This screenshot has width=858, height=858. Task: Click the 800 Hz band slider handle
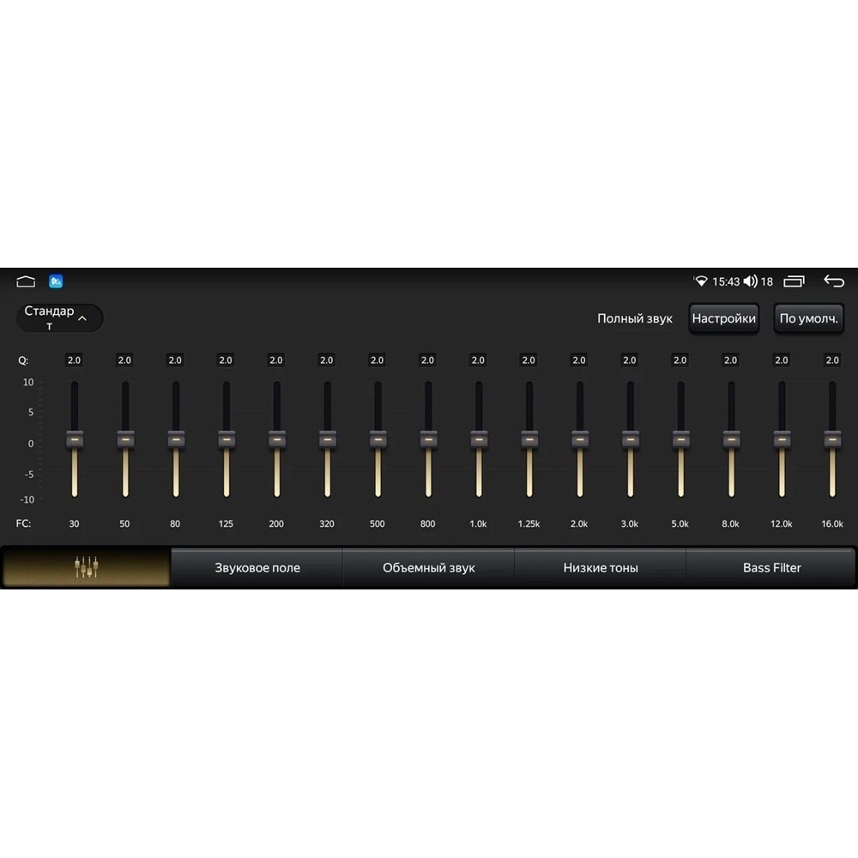[x=428, y=439]
